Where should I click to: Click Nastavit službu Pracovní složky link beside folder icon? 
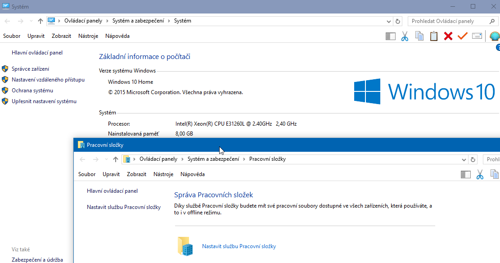pos(239,246)
